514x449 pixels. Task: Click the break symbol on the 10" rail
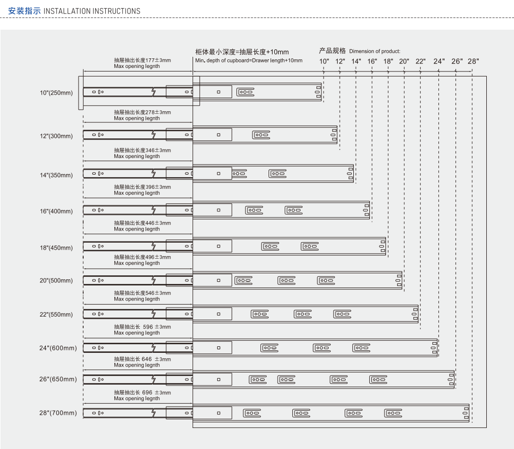coord(154,92)
